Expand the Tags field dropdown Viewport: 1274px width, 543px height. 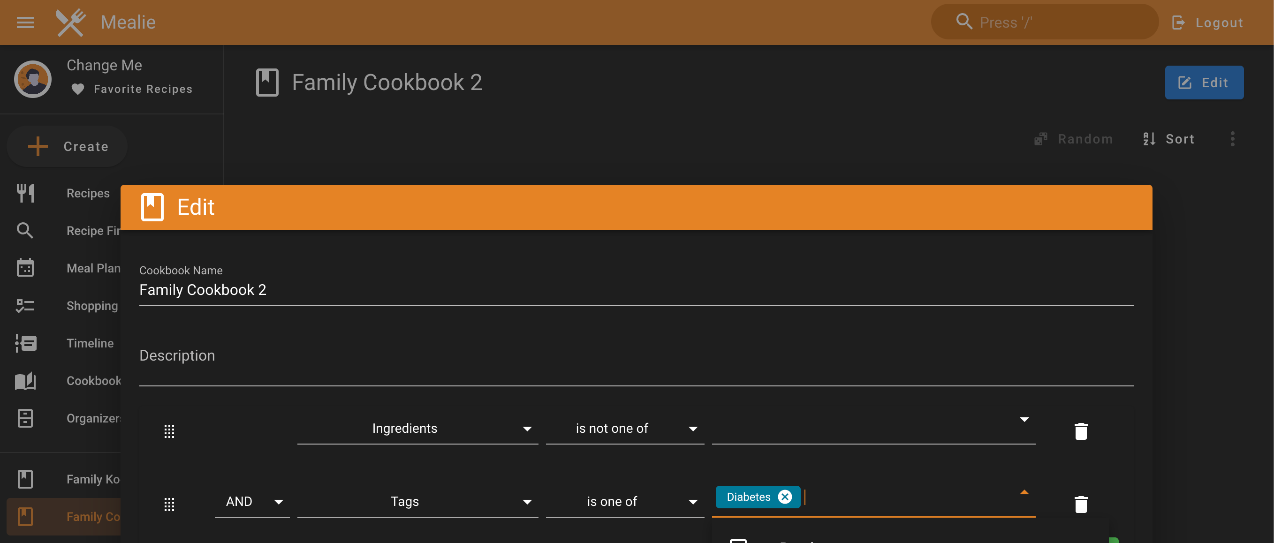[417, 501]
